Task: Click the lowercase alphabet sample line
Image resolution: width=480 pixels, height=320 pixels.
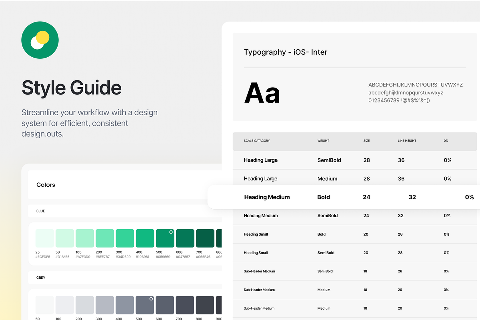Action: (x=406, y=92)
